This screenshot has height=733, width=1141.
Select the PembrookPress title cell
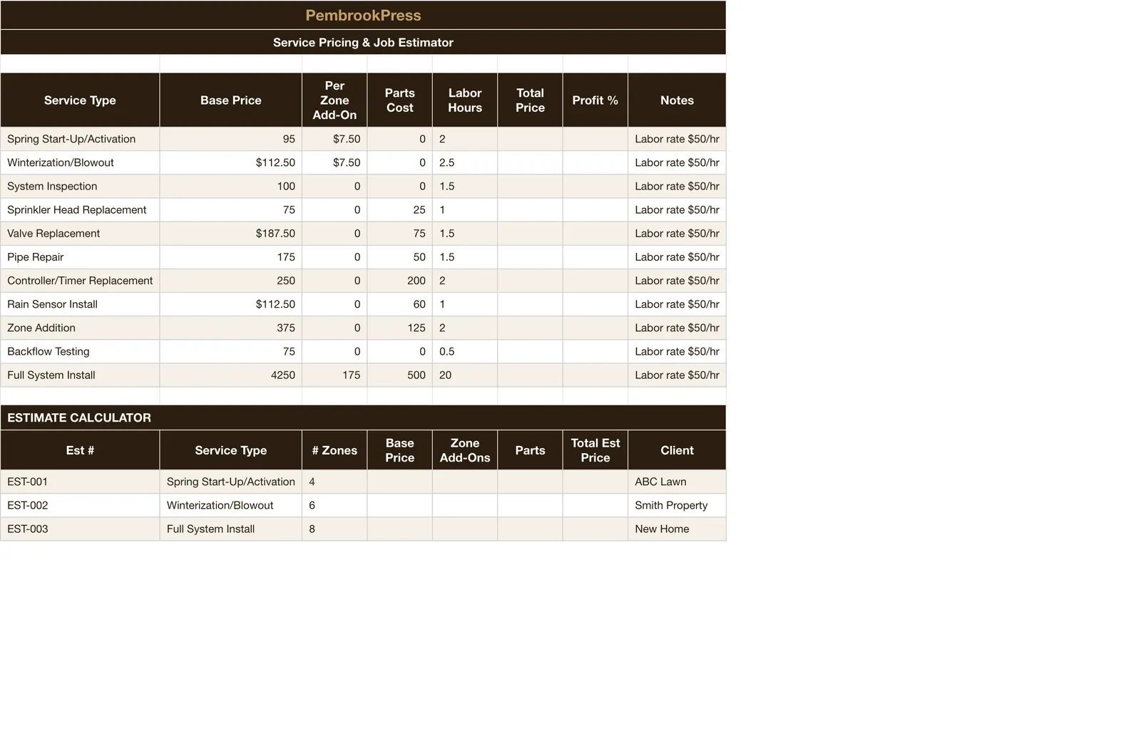[363, 15]
